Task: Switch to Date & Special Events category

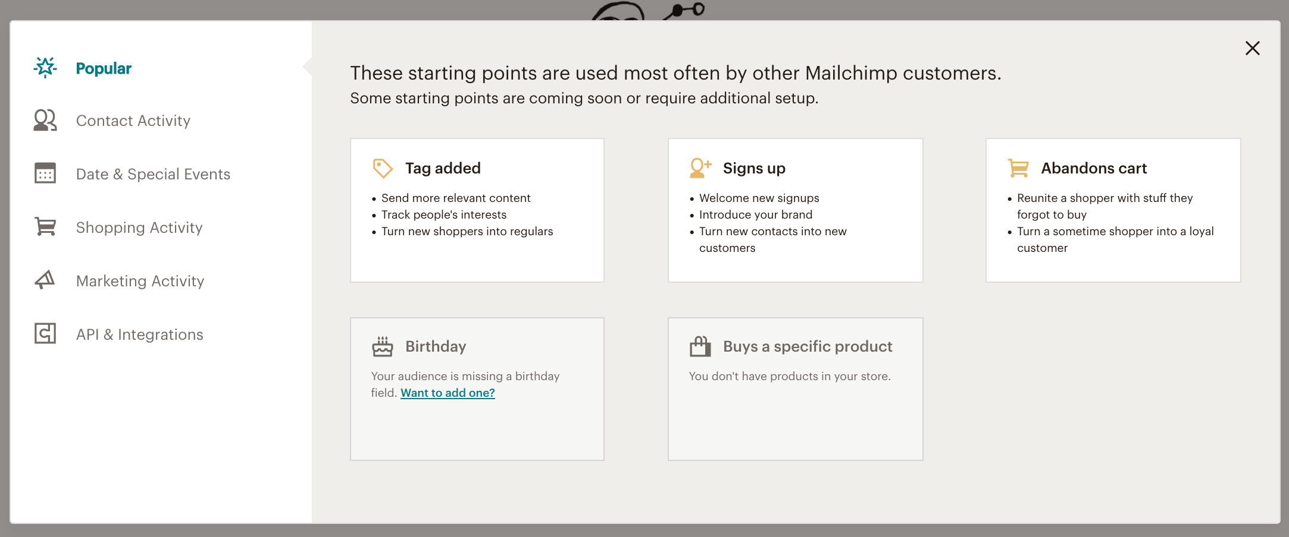Action: point(153,175)
